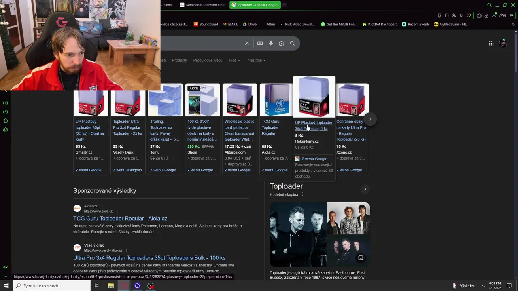Open the notification center icon
The image size is (518, 291).
(x=509, y=286)
